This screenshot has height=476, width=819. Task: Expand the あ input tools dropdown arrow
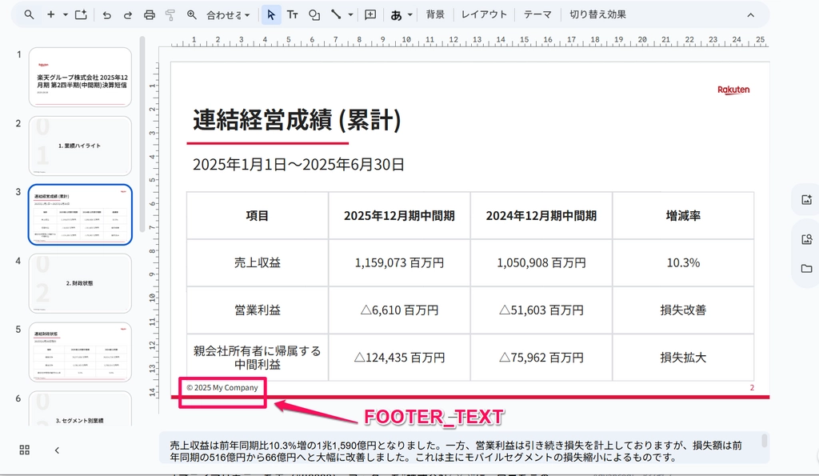(410, 14)
